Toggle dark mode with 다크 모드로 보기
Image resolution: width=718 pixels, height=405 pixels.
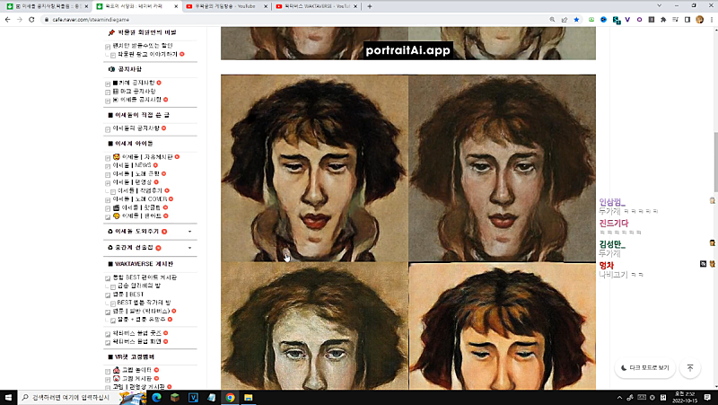click(x=644, y=367)
